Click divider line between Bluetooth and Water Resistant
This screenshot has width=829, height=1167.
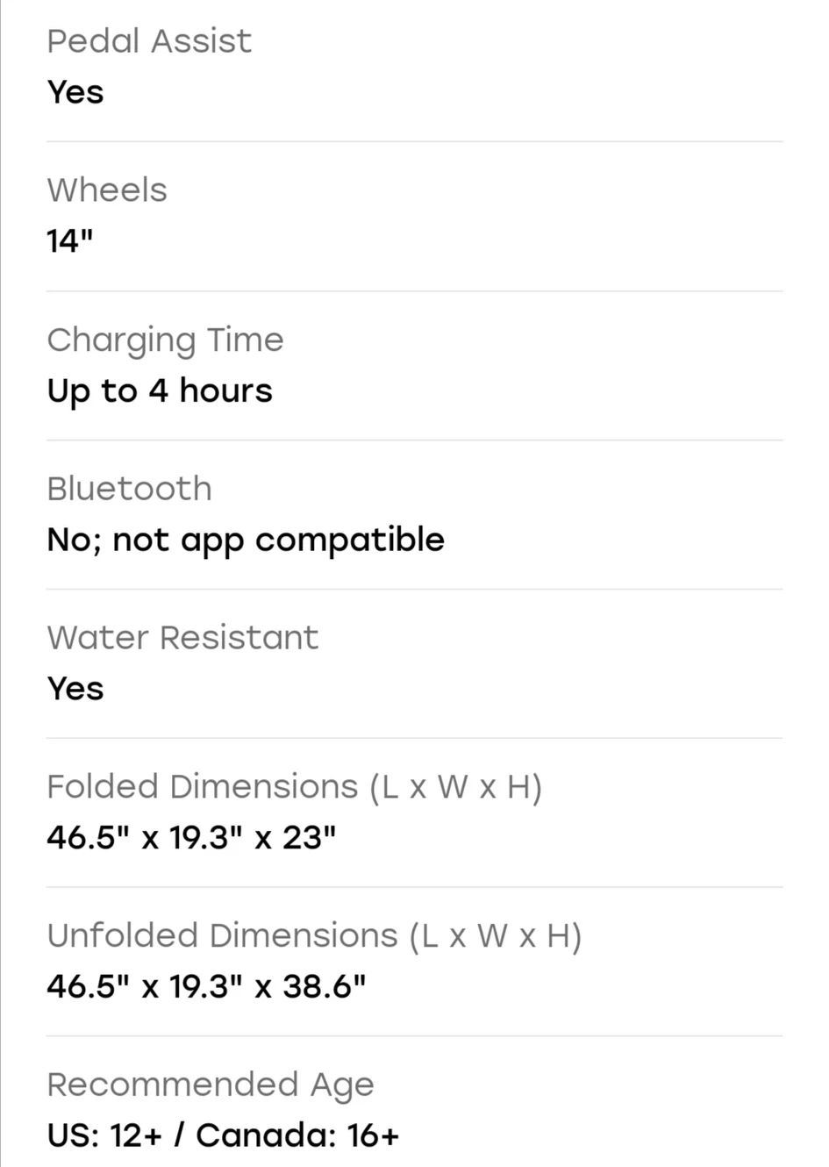(414, 589)
